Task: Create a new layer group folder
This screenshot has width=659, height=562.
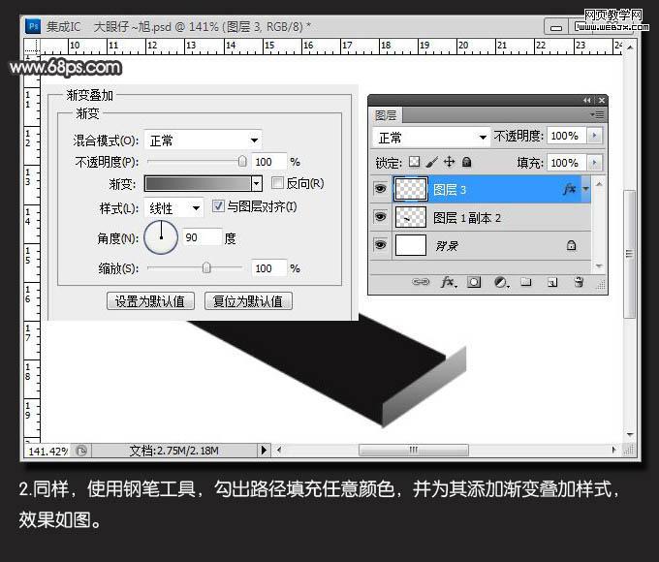Action: tap(526, 282)
